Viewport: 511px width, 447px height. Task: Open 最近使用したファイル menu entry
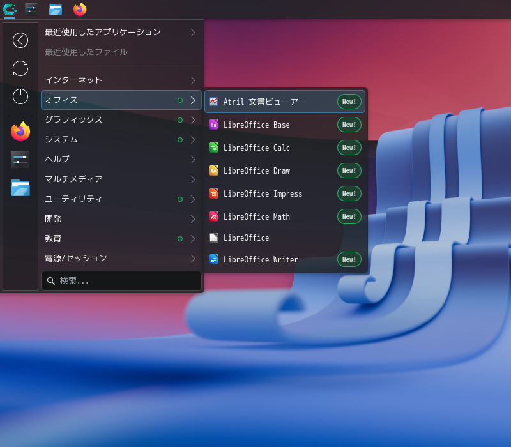[x=121, y=52]
